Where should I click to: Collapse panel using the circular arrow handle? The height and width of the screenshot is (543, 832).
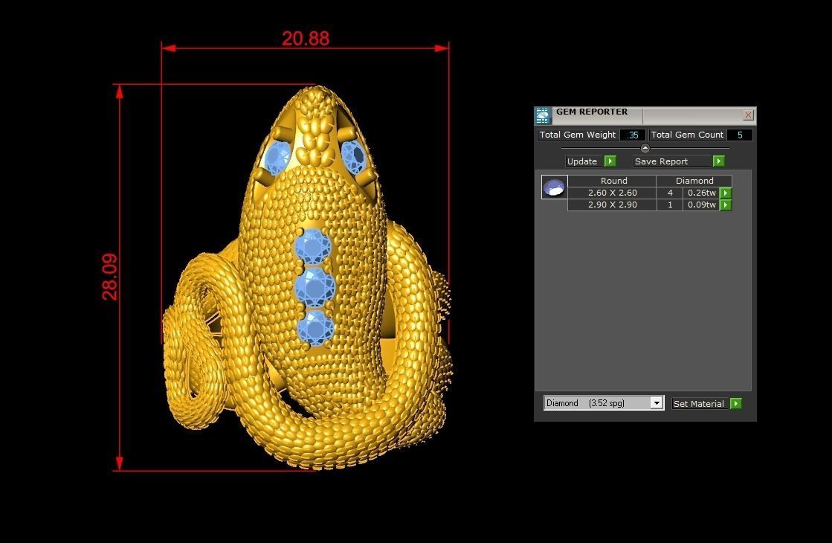click(645, 148)
